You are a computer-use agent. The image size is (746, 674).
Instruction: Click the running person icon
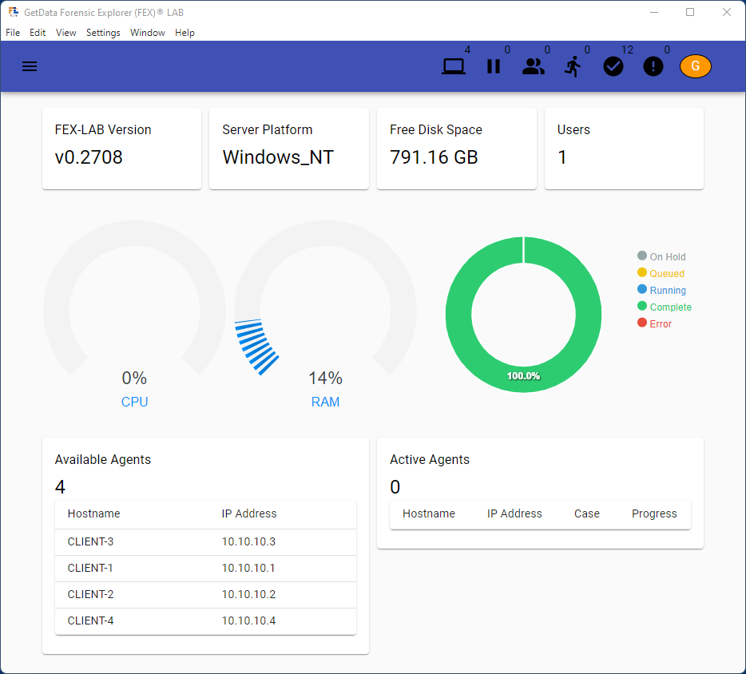[573, 66]
